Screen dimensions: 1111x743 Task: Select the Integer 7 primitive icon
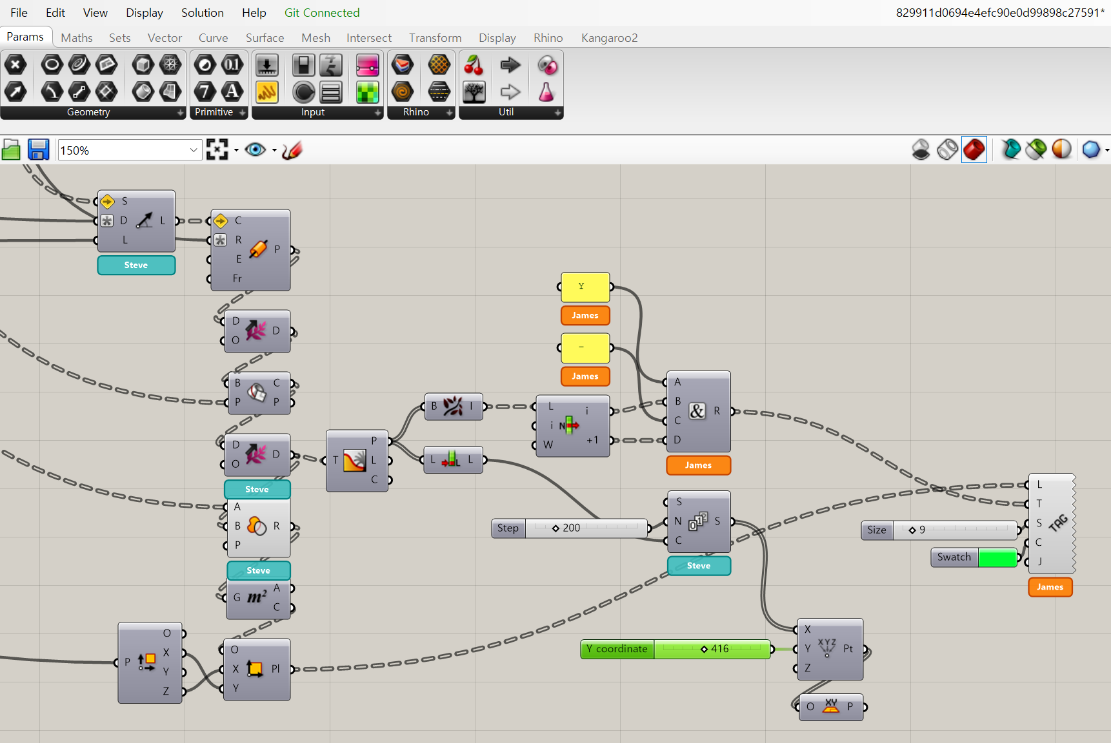click(x=205, y=92)
